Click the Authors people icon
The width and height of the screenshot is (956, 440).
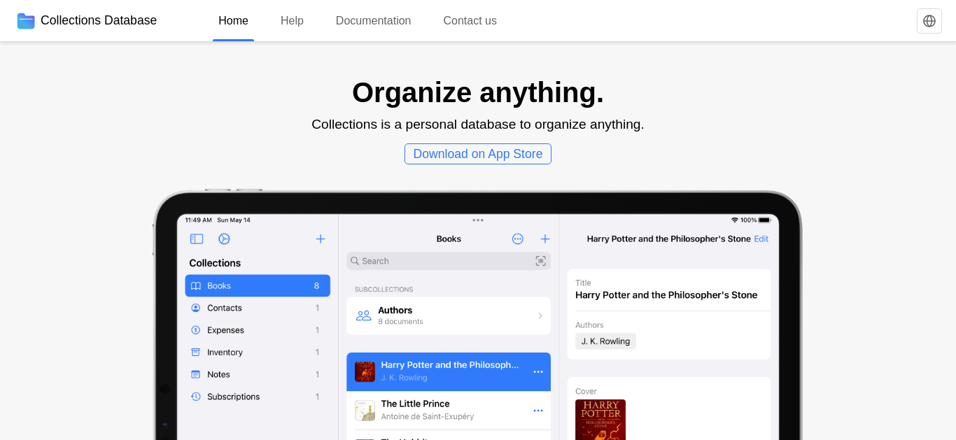[364, 315]
